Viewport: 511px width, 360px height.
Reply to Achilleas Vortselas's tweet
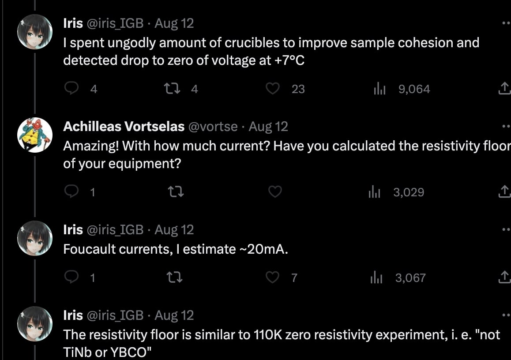[71, 192]
